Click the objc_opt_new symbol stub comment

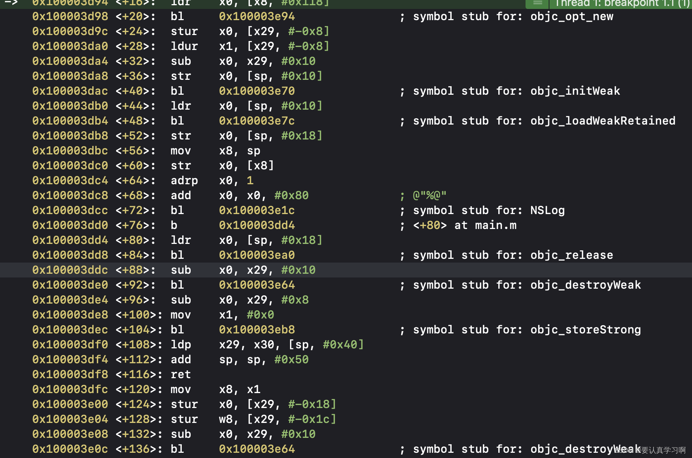tap(506, 16)
